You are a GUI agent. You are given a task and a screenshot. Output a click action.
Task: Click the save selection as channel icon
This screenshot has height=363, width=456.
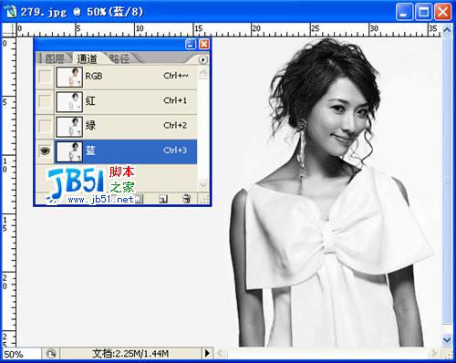pos(139,199)
